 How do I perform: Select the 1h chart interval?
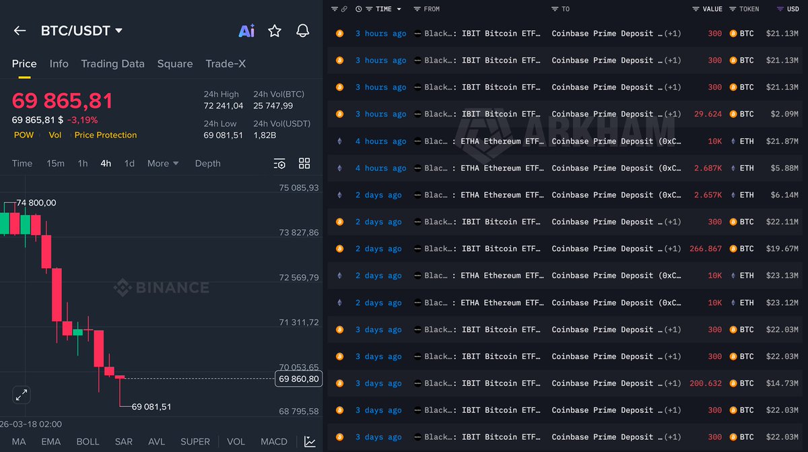[82, 164]
